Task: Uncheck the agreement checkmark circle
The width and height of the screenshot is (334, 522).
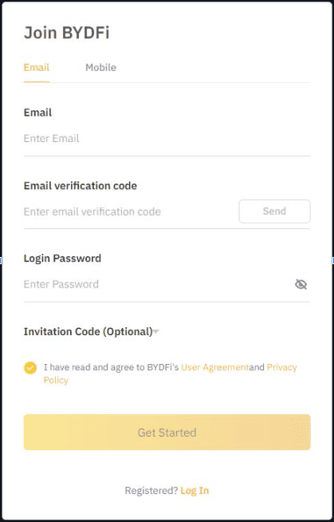Action: pos(30,368)
